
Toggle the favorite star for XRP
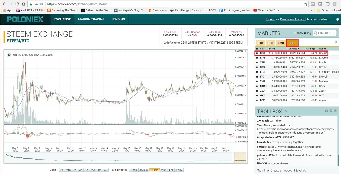click(x=257, y=63)
